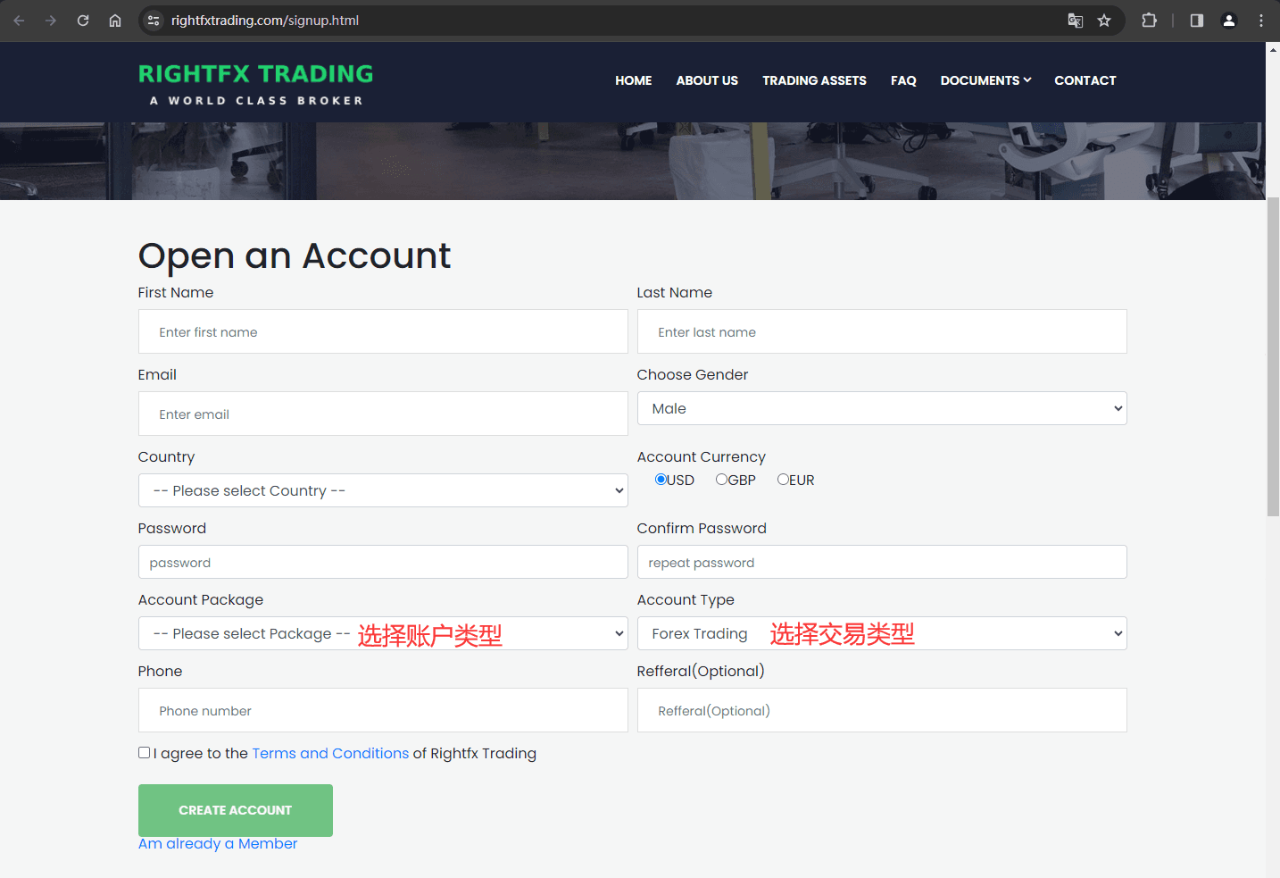Image resolution: width=1280 pixels, height=878 pixels.
Task: Focus the Phone number field
Action: 383,710
